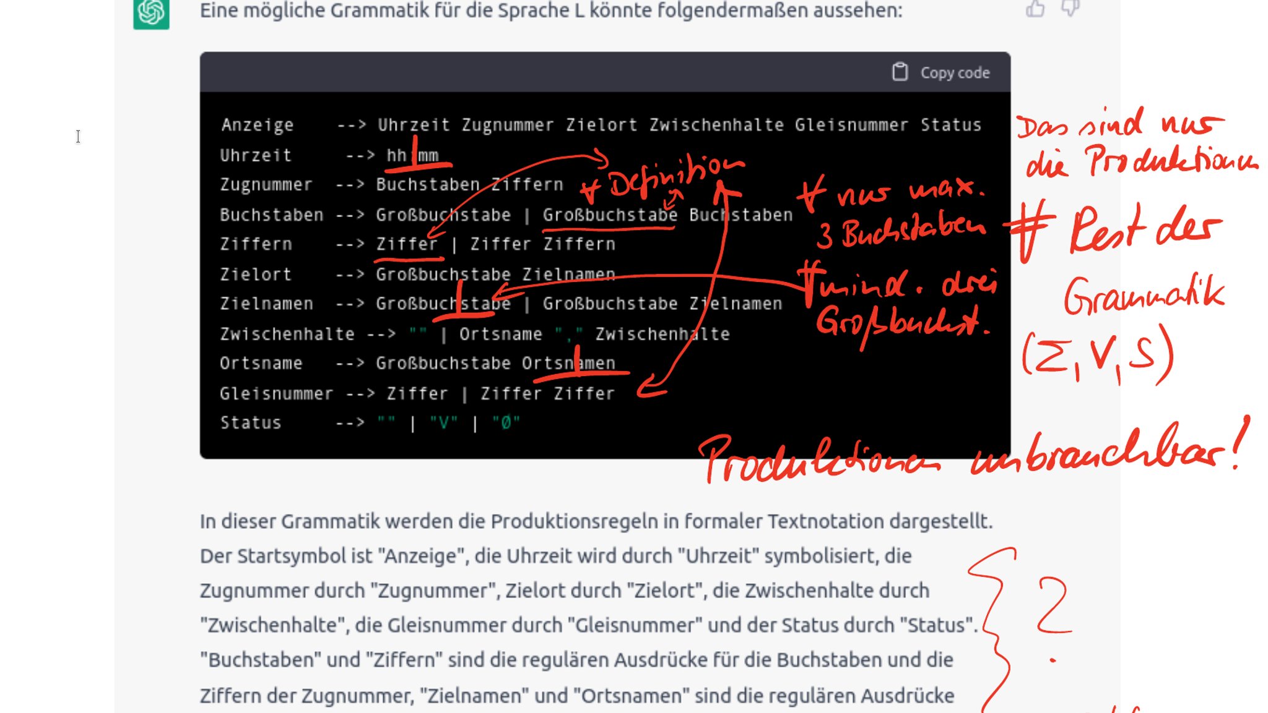Image resolution: width=1268 pixels, height=713 pixels.
Task: Click the line starting '"Buchstaben" und "Ziffern" sind'
Action: (576, 660)
